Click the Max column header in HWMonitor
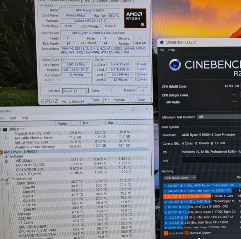Viewport: 241px width, 239px height. pyautogui.click(x=118, y=123)
